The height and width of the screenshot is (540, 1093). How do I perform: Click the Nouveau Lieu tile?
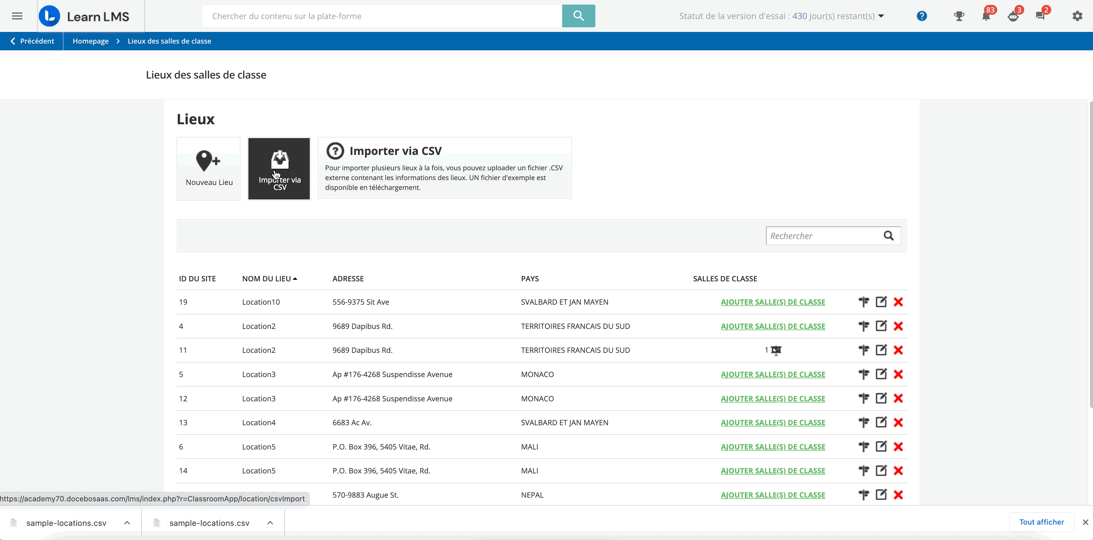pos(208,168)
